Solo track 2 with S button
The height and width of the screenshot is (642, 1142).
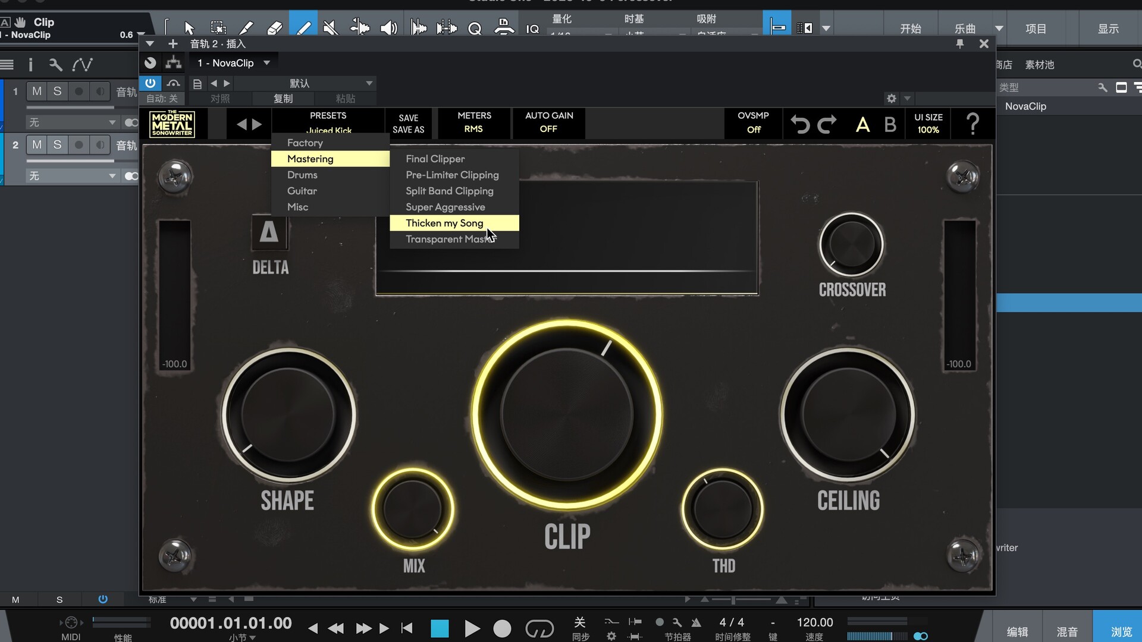(57, 144)
